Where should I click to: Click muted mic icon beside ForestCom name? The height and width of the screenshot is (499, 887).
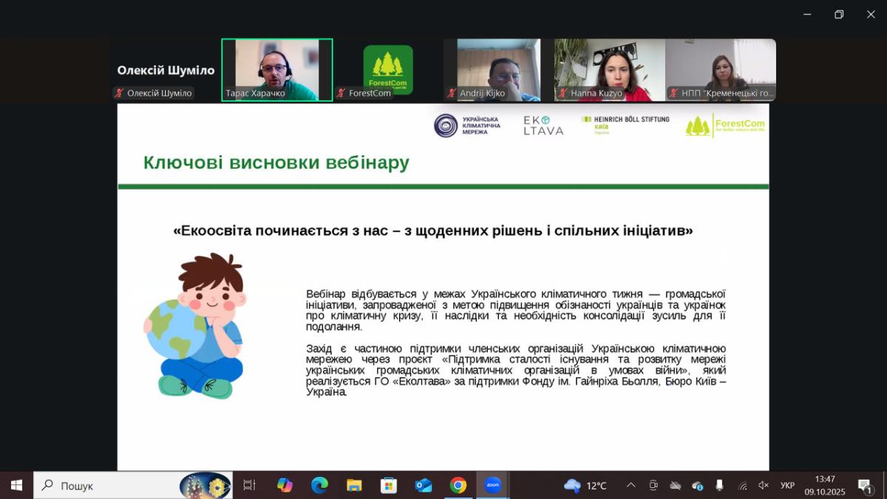(x=341, y=93)
